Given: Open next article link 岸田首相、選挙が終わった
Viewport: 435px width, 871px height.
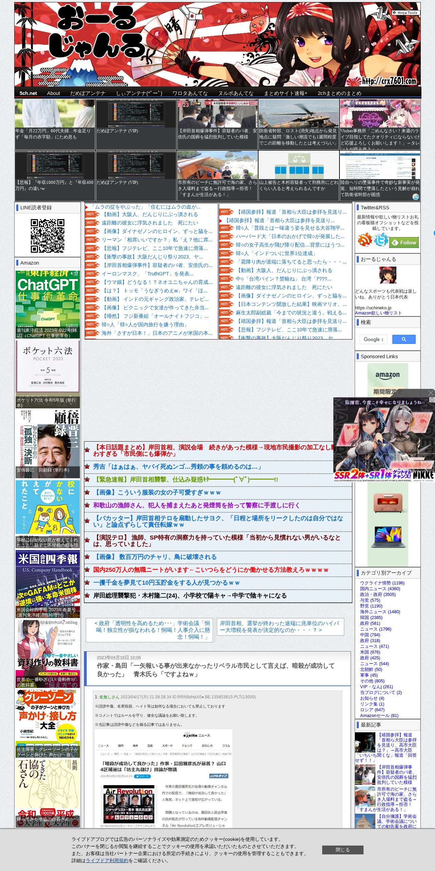Looking at the screenshot, I should (x=280, y=626).
